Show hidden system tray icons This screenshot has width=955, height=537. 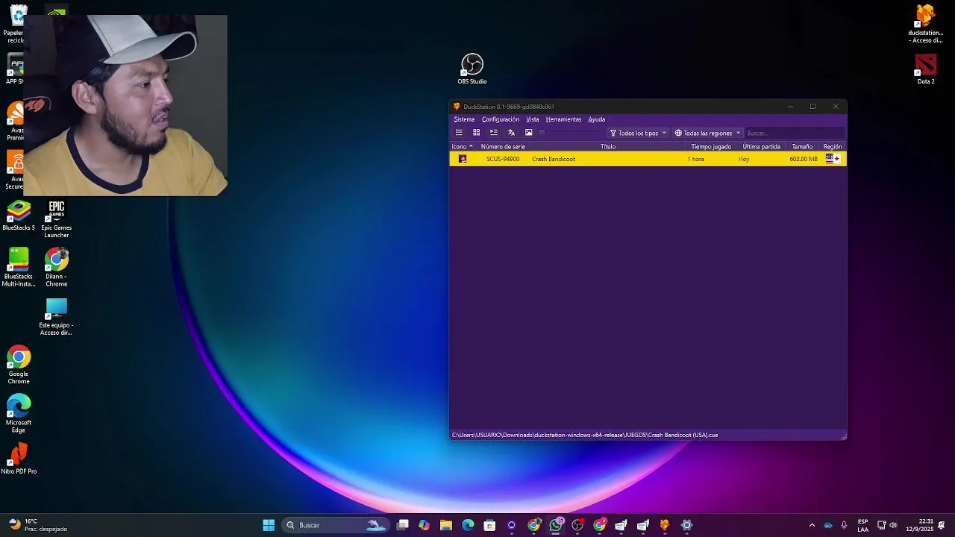(812, 525)
